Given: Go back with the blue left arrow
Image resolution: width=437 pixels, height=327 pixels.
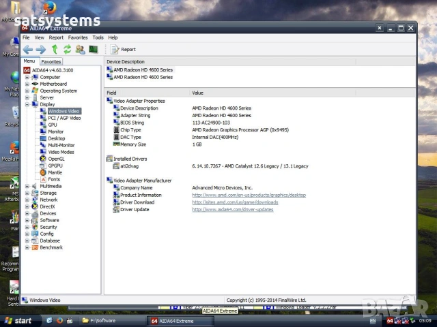Looking at the screenshot, I should tap(28, 50).
